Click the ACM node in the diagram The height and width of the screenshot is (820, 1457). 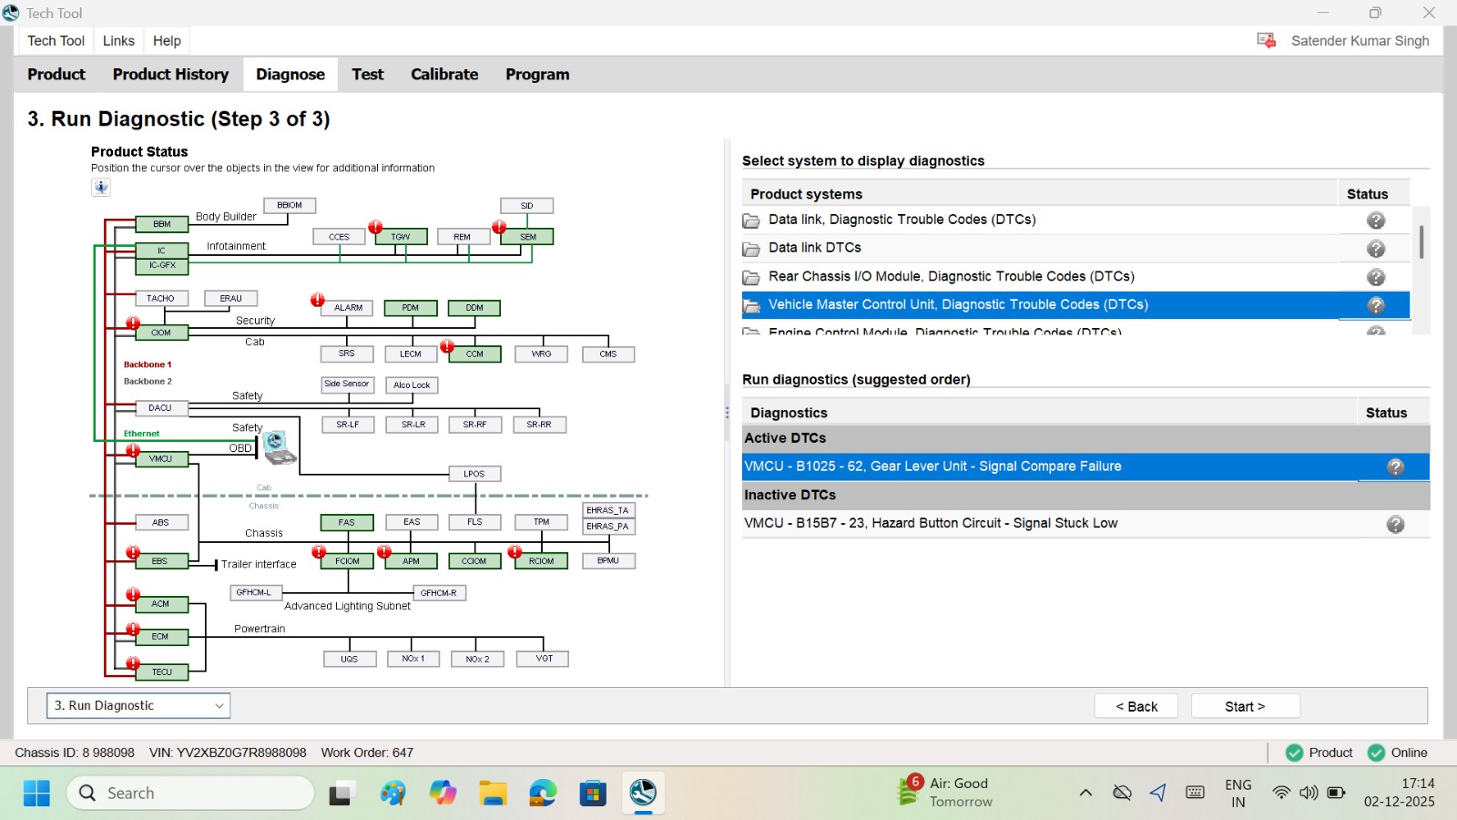point(160,604)
